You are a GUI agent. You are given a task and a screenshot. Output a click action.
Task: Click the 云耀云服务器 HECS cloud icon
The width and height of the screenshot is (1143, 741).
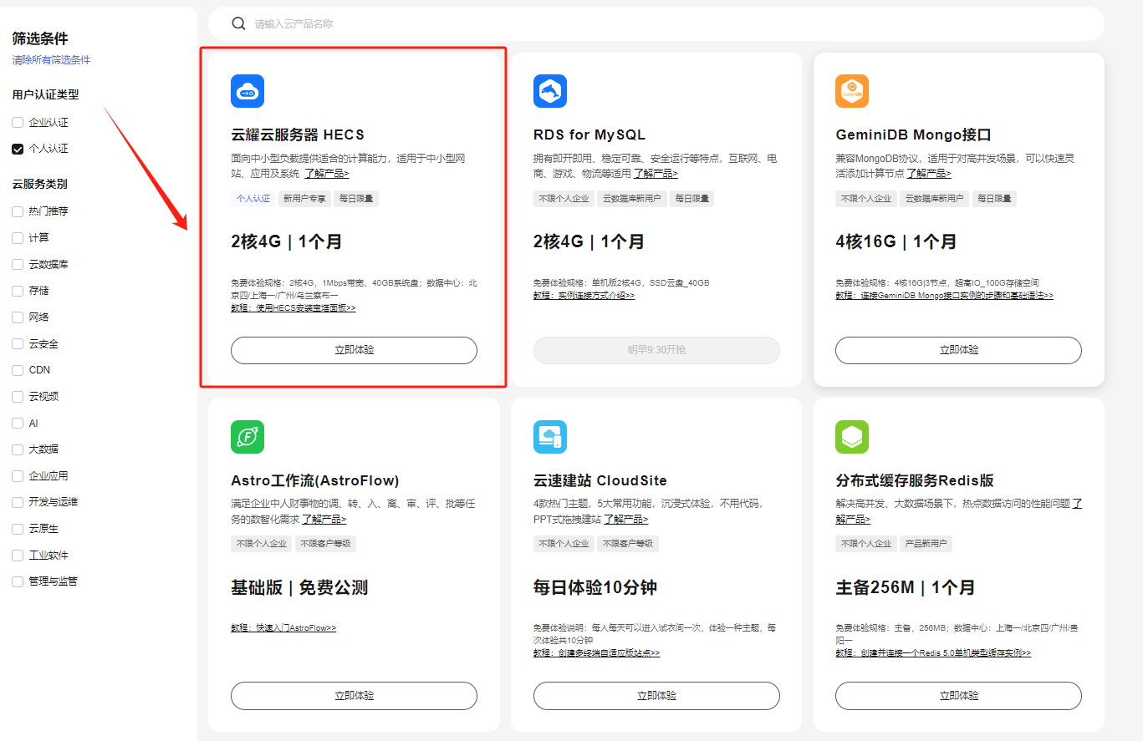coord(247,91)
